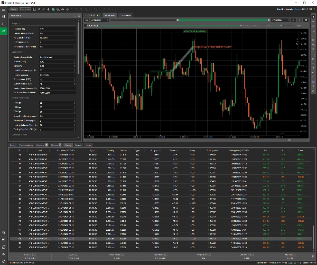This screenshot has height=265, width=317.
Task: Click the green round toolbar icon
Action: click(x=53, y=9)
